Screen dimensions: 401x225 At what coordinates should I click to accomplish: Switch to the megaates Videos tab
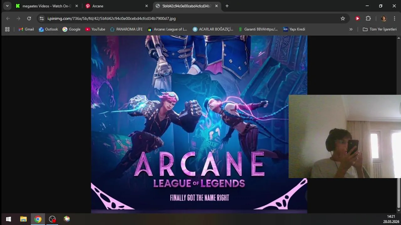click(46, 6)
